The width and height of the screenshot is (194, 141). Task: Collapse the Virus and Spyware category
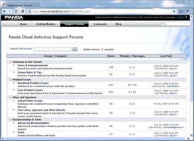click(x=11, y=97)
